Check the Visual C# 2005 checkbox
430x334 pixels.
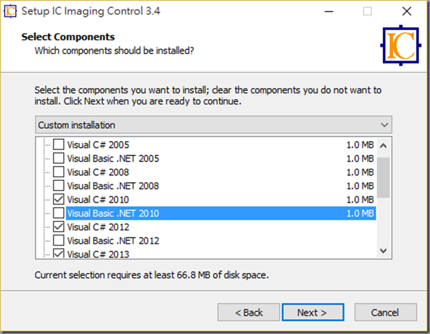[59, 145]
